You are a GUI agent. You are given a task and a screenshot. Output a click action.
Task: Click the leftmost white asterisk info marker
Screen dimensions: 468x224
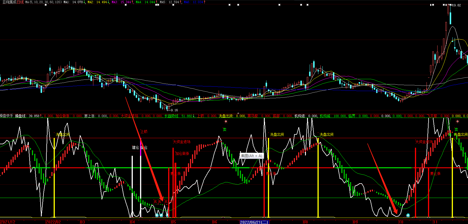click(x=46, y=5)
